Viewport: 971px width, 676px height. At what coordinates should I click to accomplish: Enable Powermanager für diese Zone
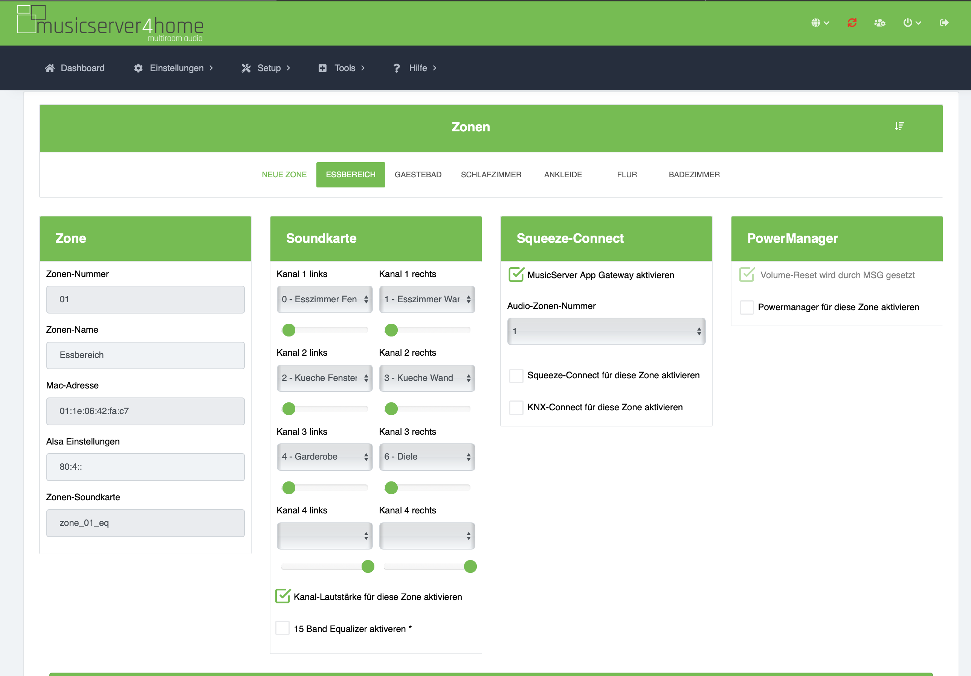pyautogui.click(x=747, y=307)
